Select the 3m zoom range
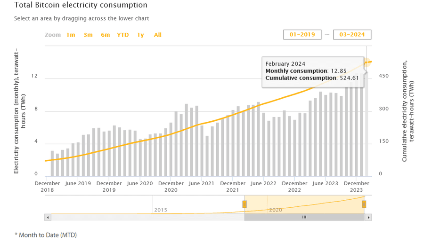 (x=88, y=35)
